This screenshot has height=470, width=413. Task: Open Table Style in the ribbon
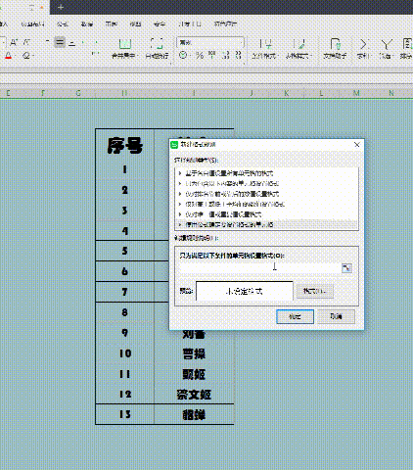coord(298,48)
